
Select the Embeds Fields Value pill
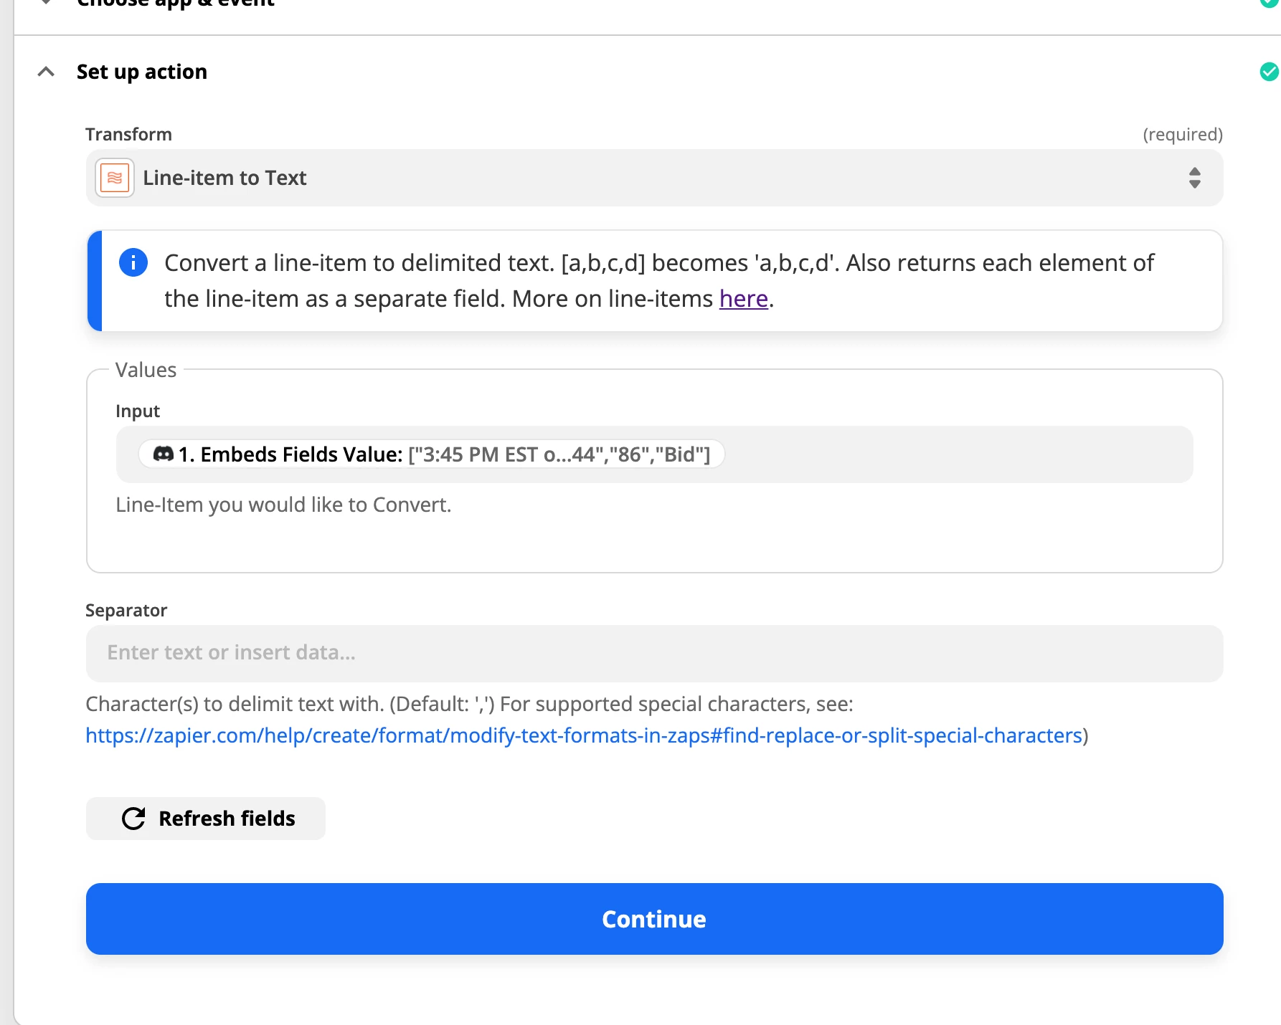(x=430, y=454)
